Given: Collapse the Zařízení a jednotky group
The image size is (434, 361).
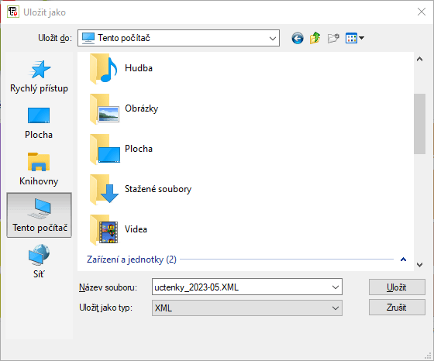Looking at the screenshot, I should 403,260.
